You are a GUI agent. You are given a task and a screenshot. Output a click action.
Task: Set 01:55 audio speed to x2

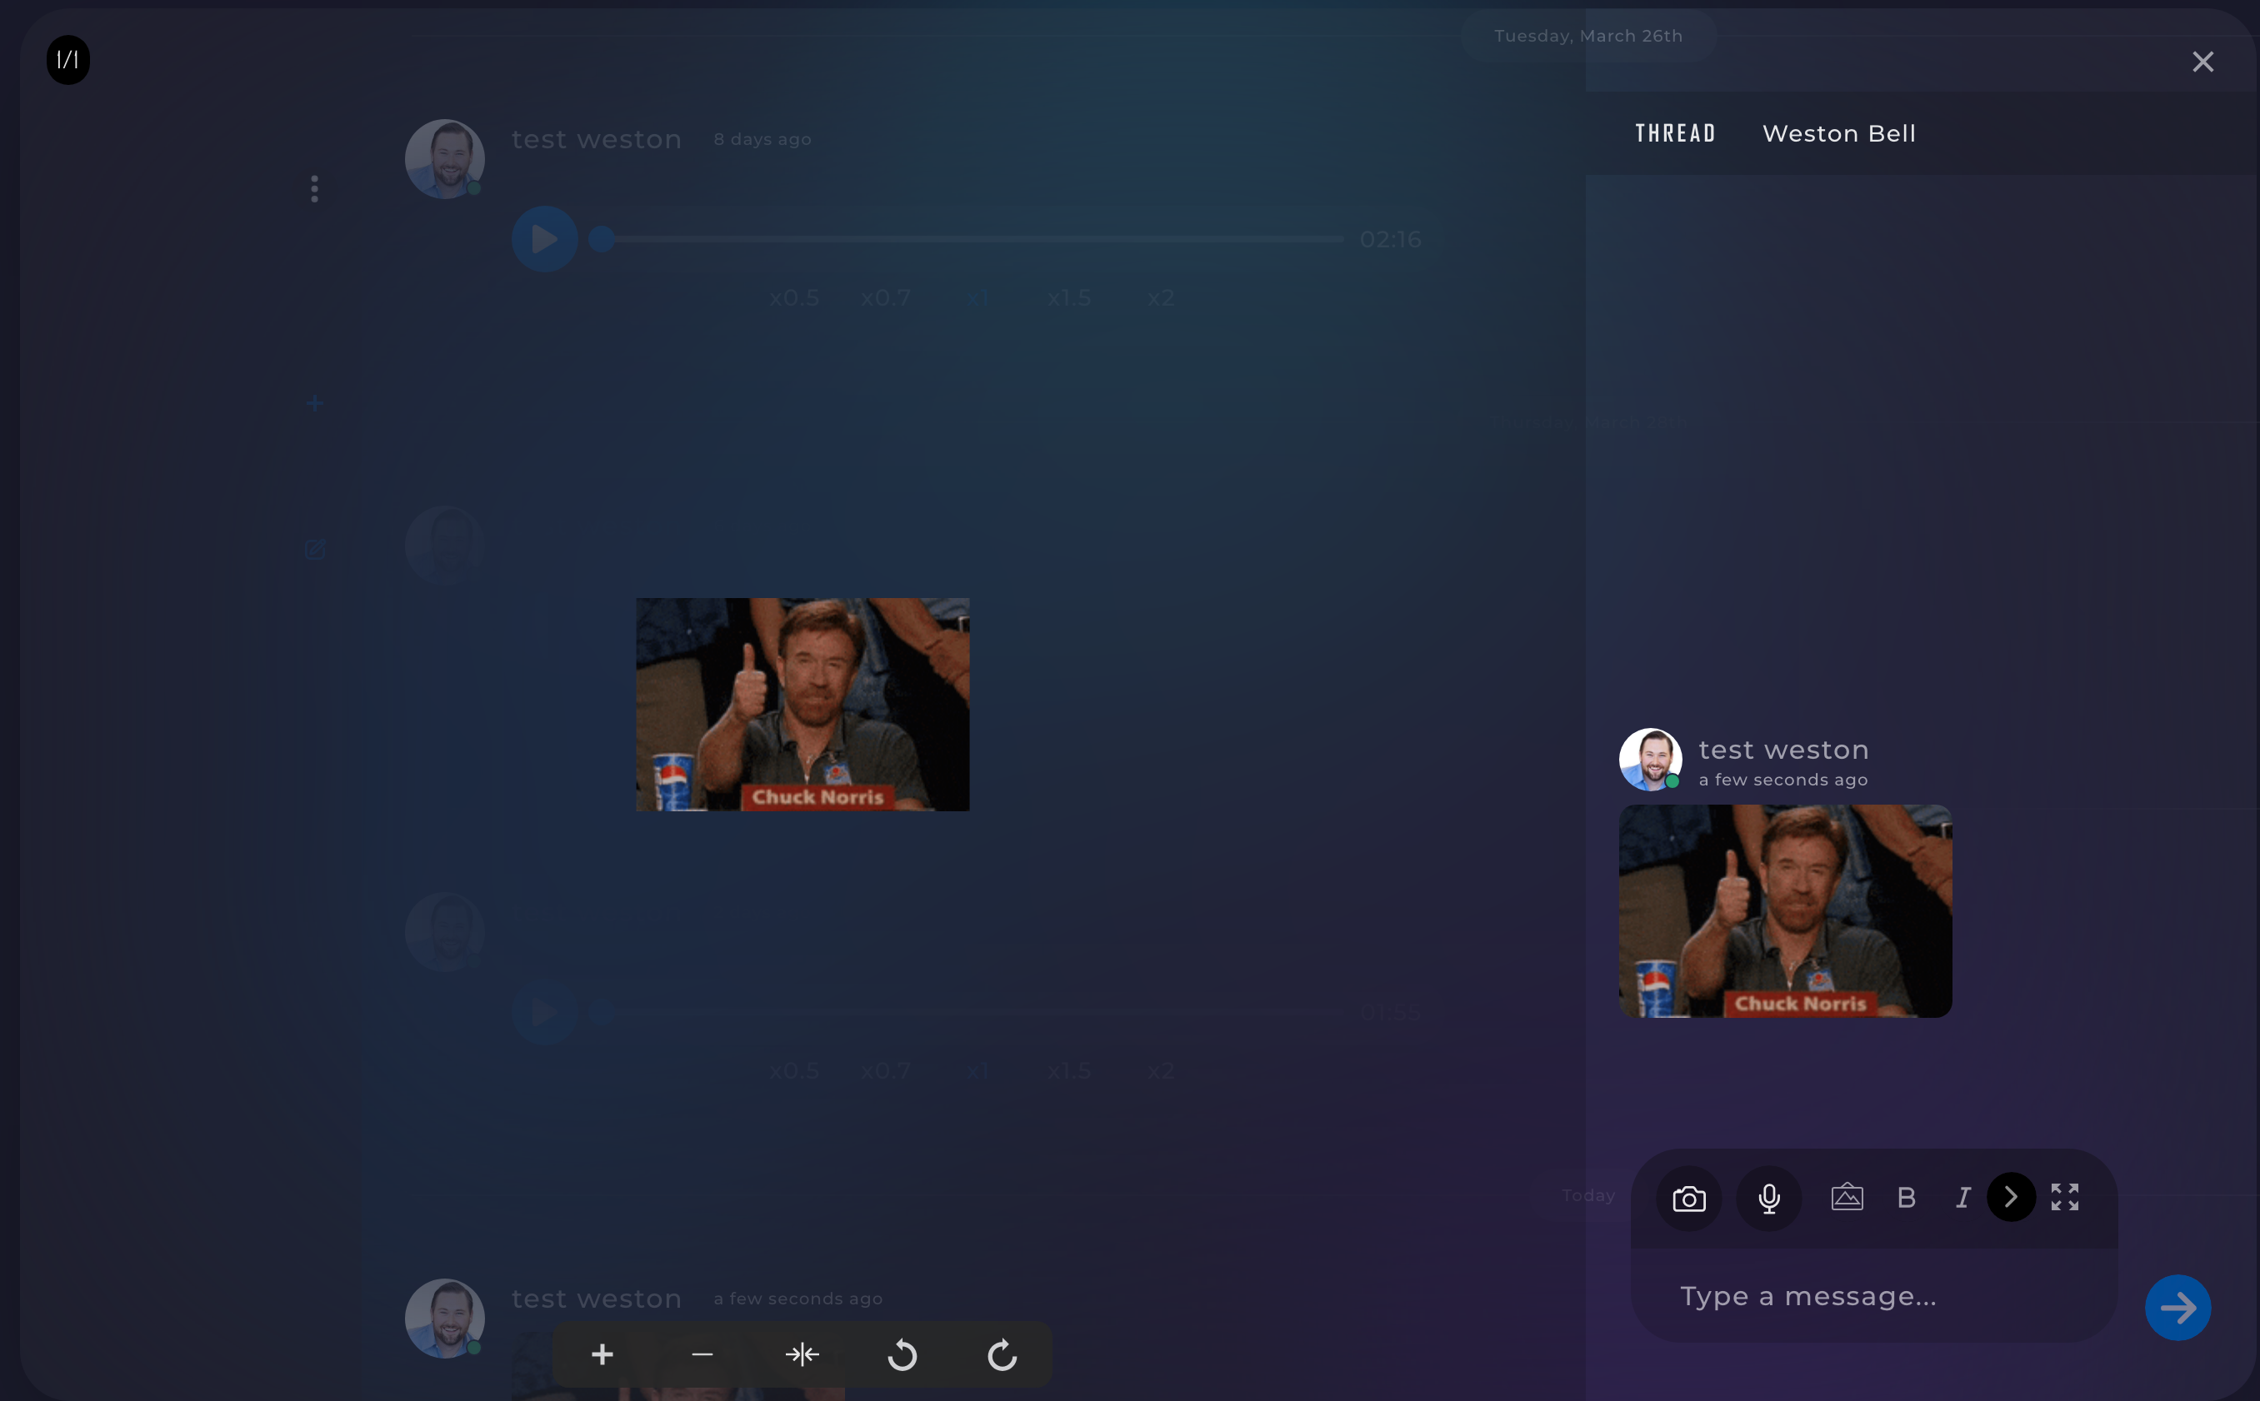[1161, 1071]
